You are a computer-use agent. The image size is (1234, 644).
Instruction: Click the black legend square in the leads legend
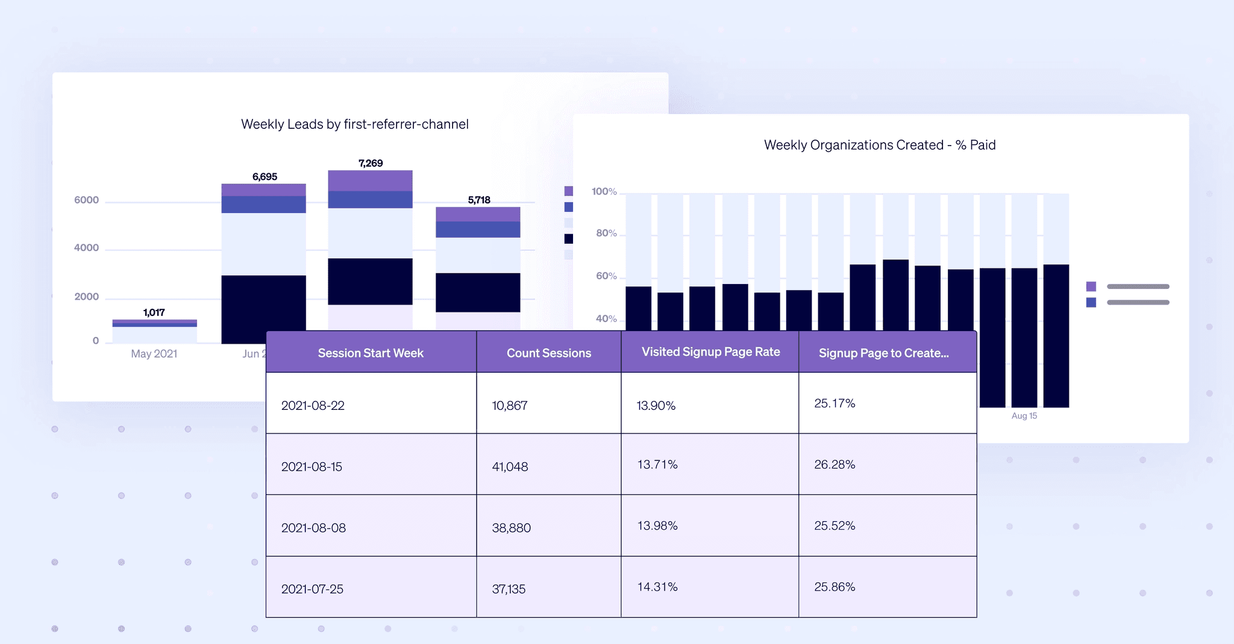[x=569, y=238]
